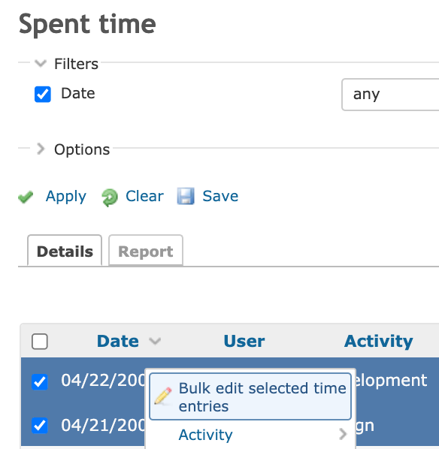The image size is (439, 449).
Task: Sort by the User column header
Action: point(244,341)
